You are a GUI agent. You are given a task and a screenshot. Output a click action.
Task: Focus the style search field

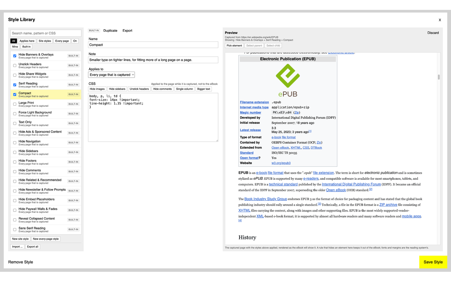coord(46,33)
